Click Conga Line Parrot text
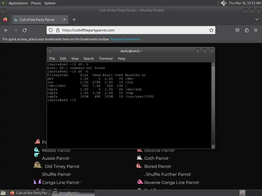The height and width of the screenshot is (196, 262). (x=60, y=182)
